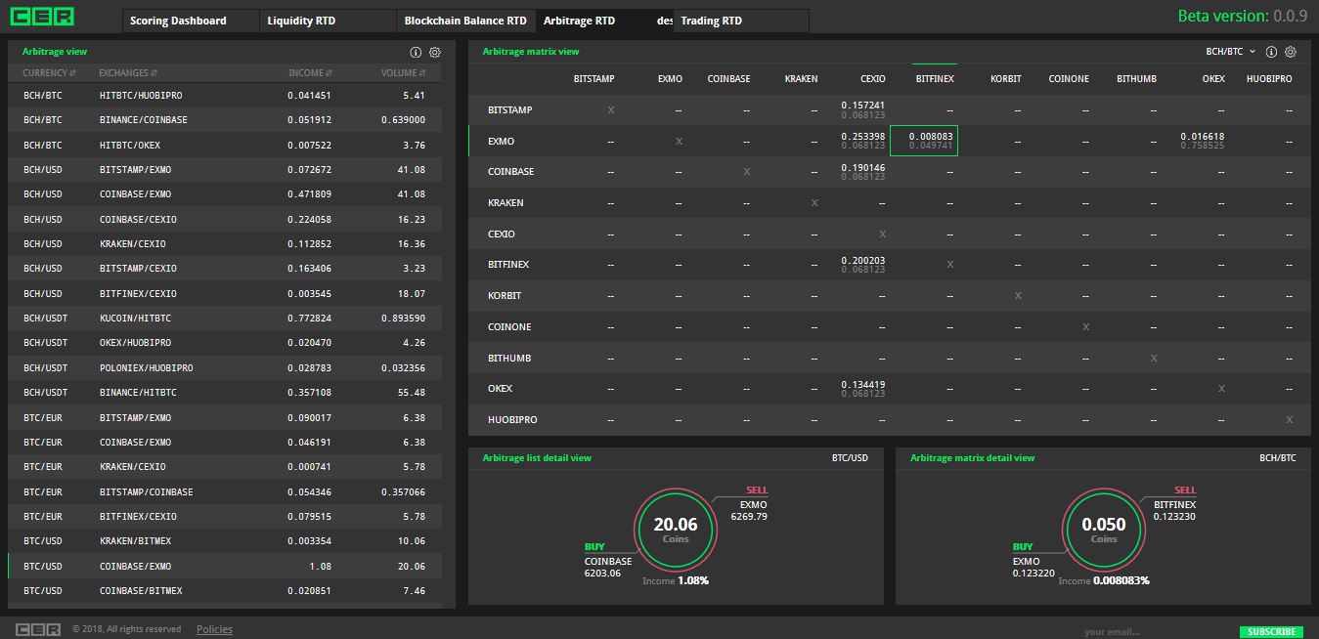
Task: Open the Arbitrage matrix settings gear
Action: (x=1291, y=52)
